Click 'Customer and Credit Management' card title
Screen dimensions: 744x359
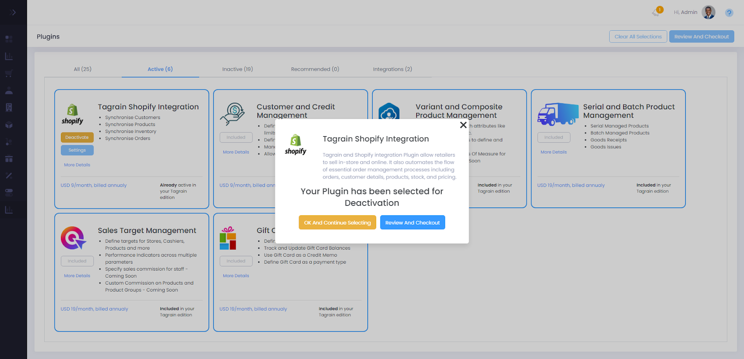(296, 111)
